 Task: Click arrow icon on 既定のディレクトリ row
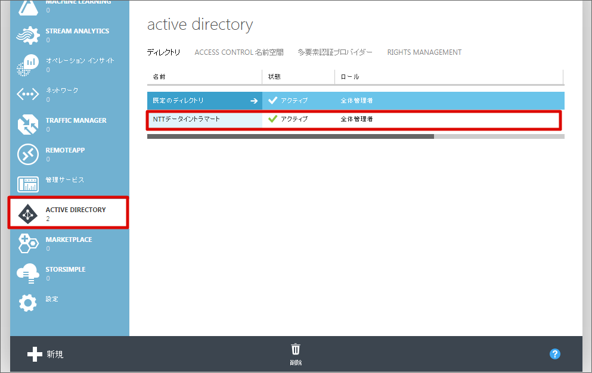coord(254,101)
